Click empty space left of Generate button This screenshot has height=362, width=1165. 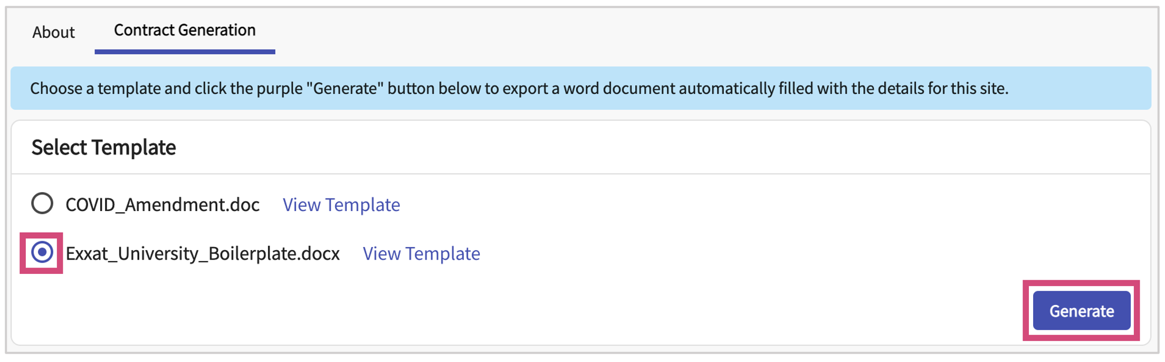791,311
